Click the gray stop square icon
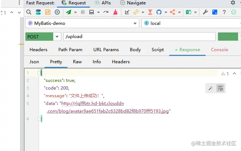241x151 pixels. 83,12
